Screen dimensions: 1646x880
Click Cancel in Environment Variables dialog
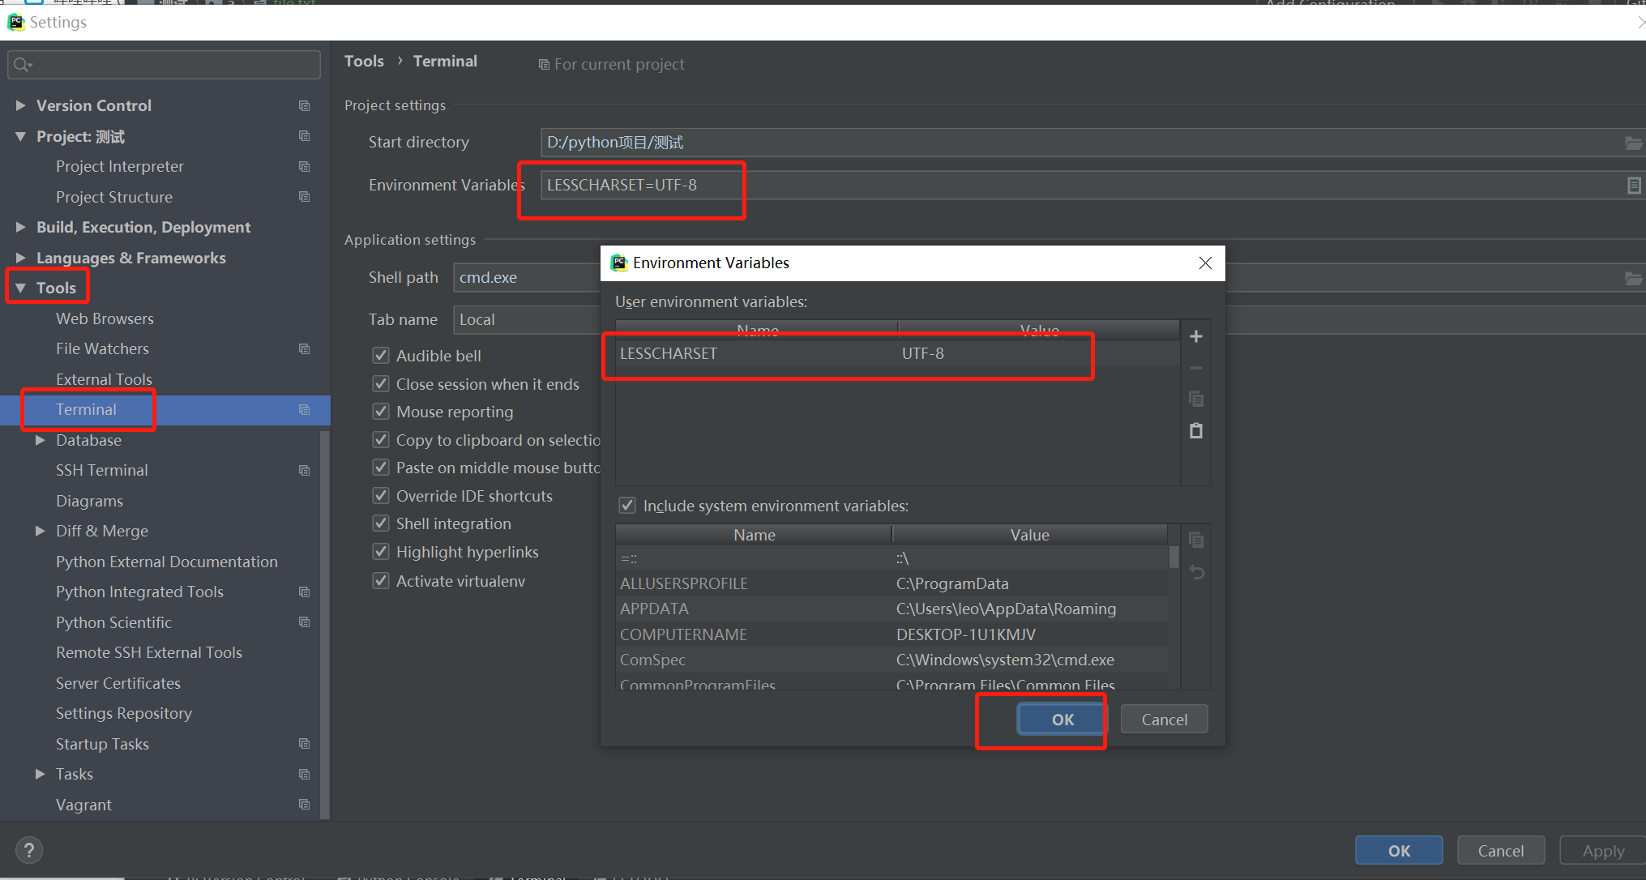[1164, 720]
